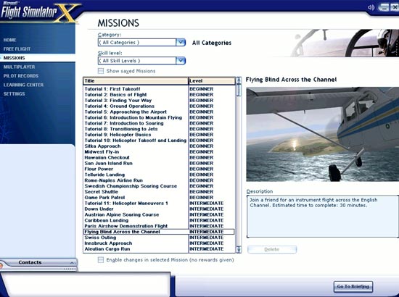
Task: Enable changes in selected Mission checkbox
Action: point(101,259)
